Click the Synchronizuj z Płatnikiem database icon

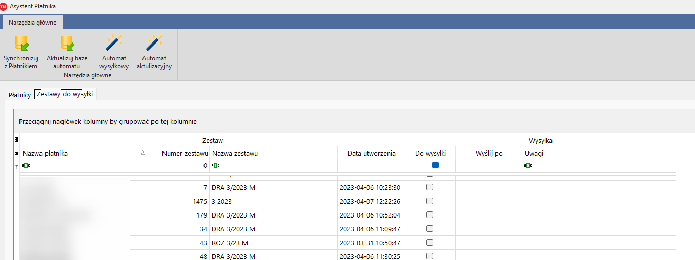pyautogui.click(x=21, y=43)
